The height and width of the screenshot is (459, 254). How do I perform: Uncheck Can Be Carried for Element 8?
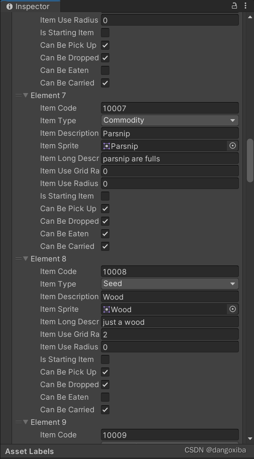(105, 410)
